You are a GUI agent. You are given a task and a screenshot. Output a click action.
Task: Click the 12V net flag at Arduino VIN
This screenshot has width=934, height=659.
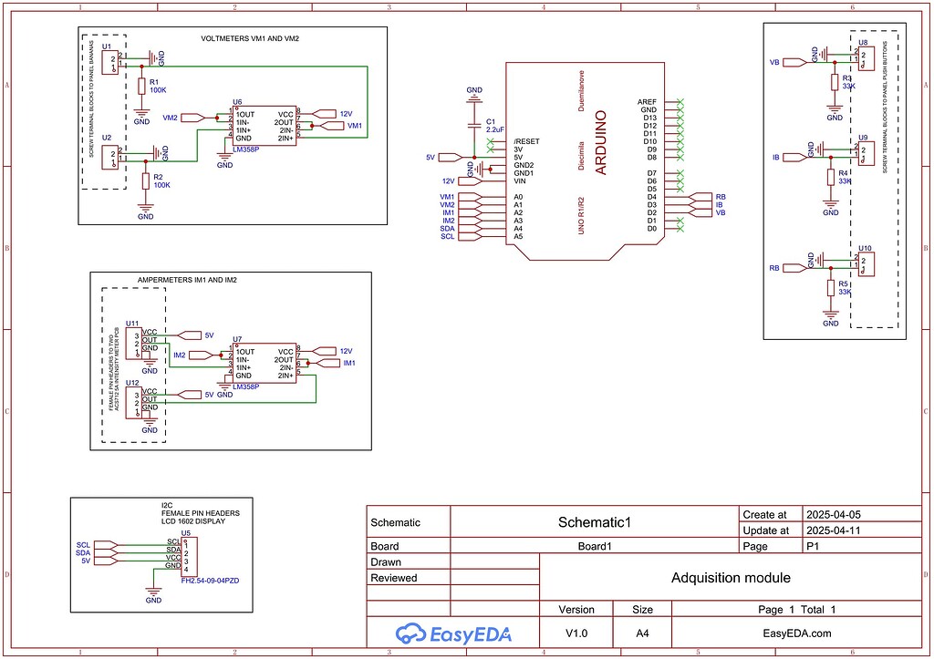(x=470, y=181)
